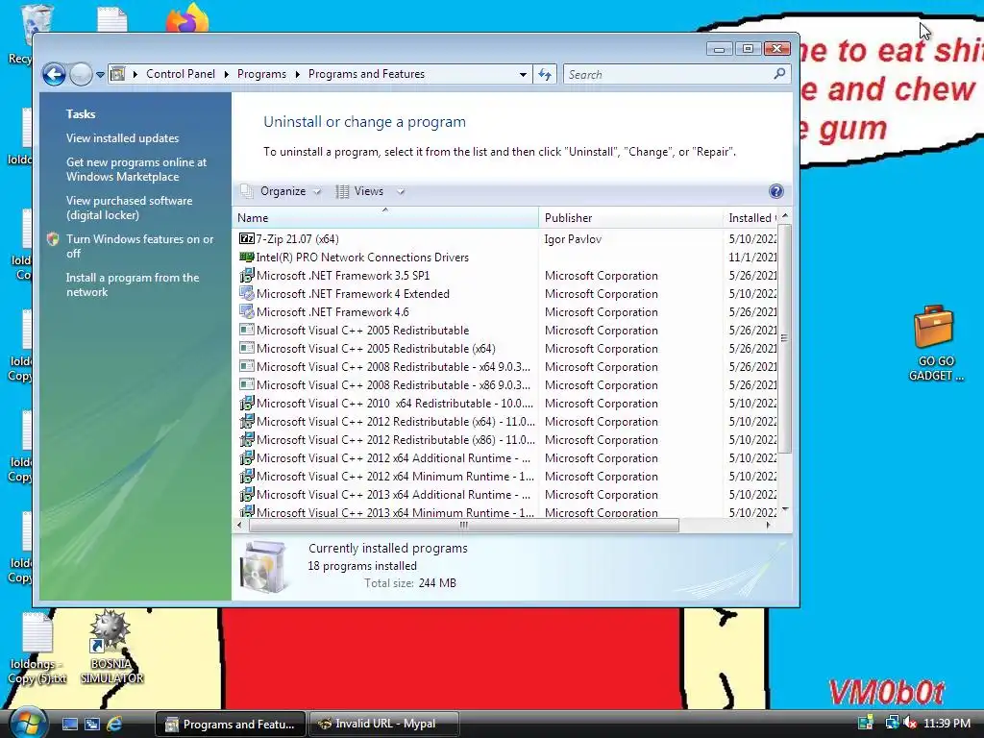Launch Internet Explorer from quick launch
The width and height of the screenshot is (984, 738).
[114, 724]
